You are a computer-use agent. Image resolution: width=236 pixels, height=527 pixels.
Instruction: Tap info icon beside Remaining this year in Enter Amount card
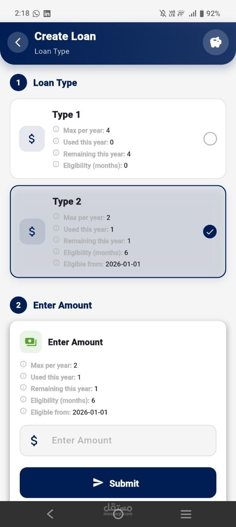tap(23, 388)
